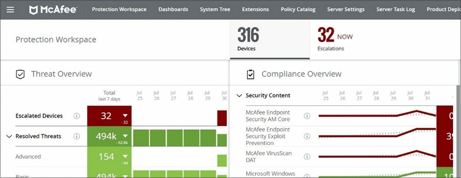Select the 32 Escalations tab
Image resolution: width=461 pixels, height=178 pixels.
pyautogui.click(x=335, y=39)
